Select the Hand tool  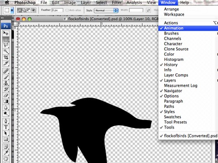(6, 159)
